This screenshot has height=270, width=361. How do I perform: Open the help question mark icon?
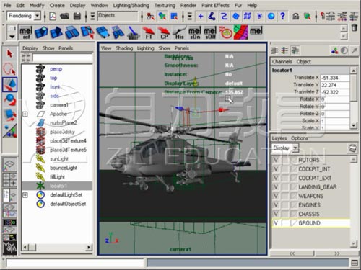282,16
